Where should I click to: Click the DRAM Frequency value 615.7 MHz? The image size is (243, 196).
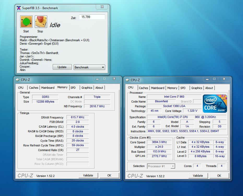coord(78,117)
